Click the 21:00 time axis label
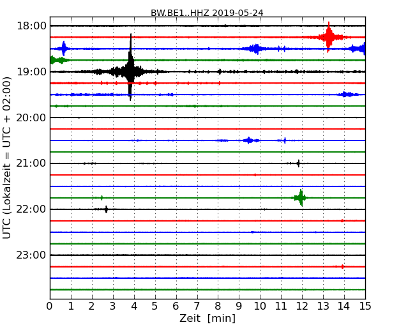This screenshot has height=332, width=415. pyautogui.click(x=31, y=163)
